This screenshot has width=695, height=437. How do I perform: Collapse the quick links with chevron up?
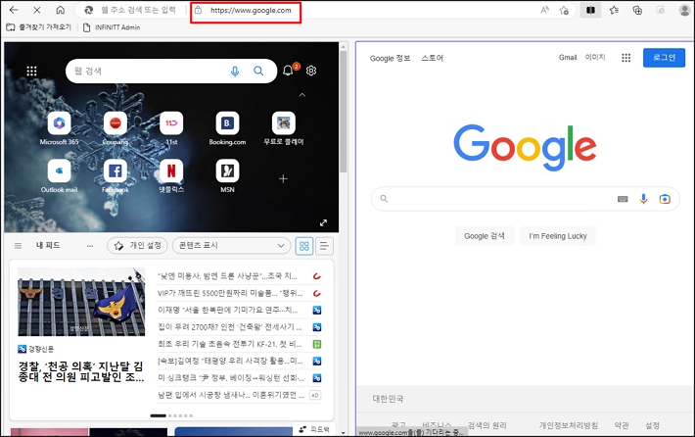(x=302, y=95)
